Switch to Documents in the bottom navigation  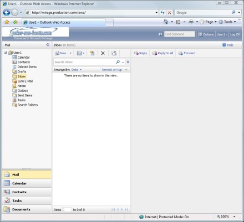pos(27,209)
